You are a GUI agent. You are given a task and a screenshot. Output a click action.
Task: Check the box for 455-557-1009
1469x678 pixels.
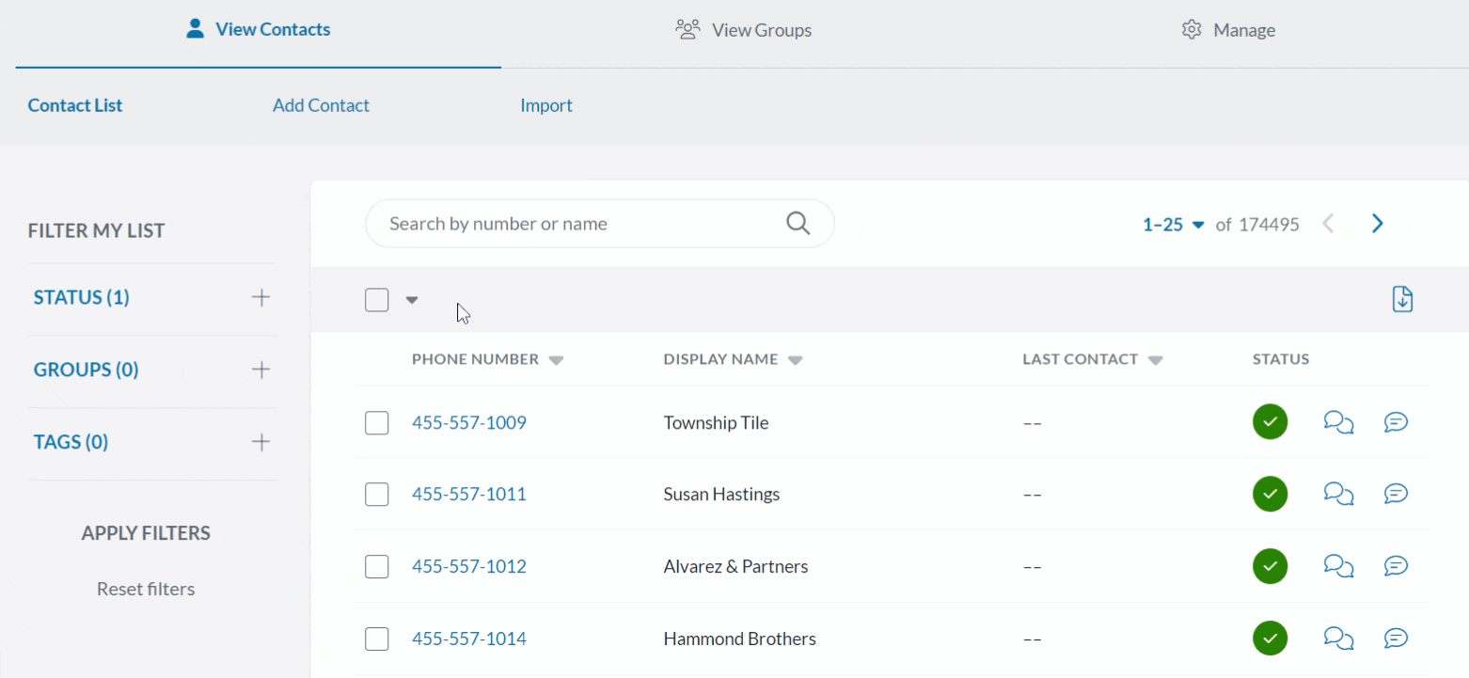pos(376,423)
